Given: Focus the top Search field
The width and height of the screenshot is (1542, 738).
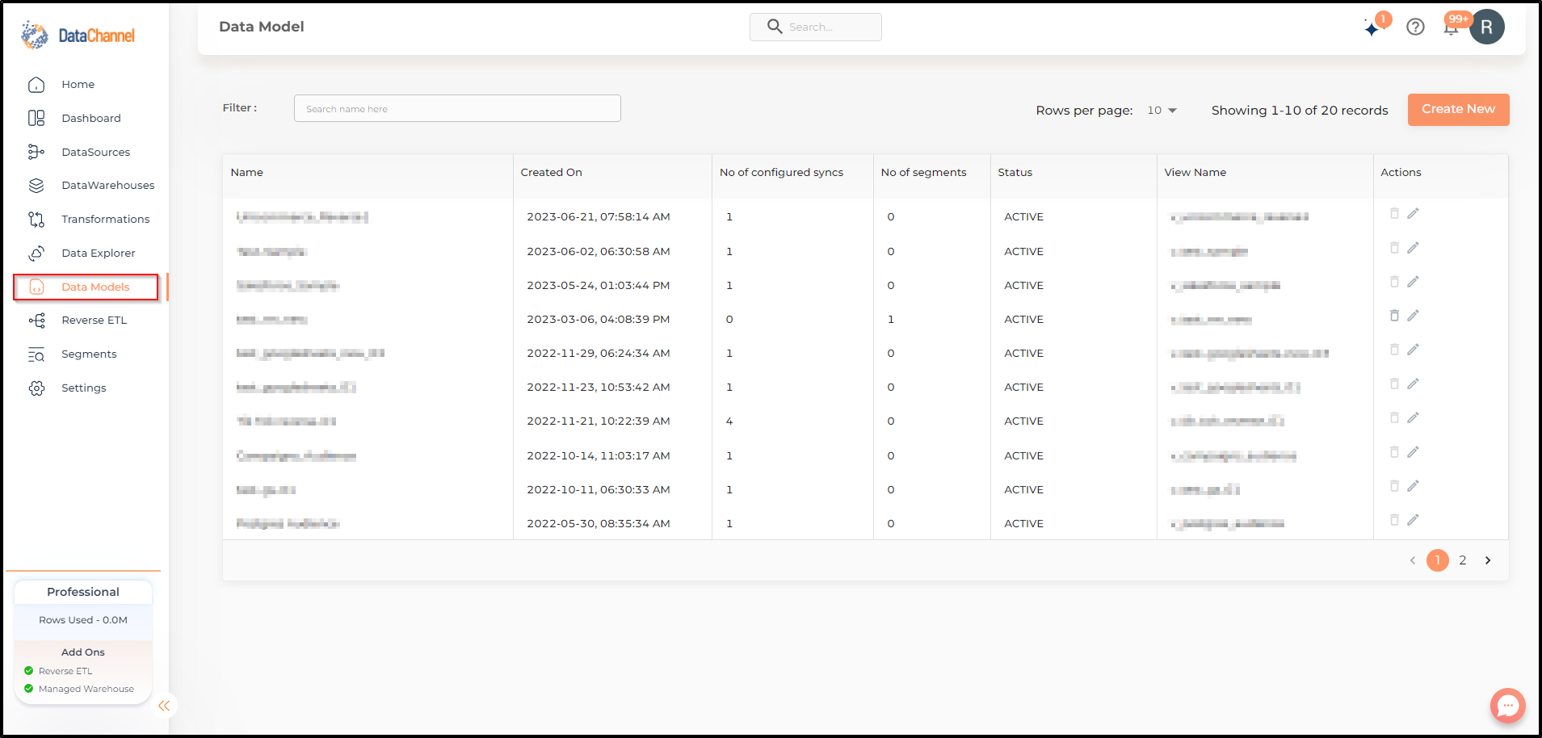Looking at the screenshot, I should 816,27.
